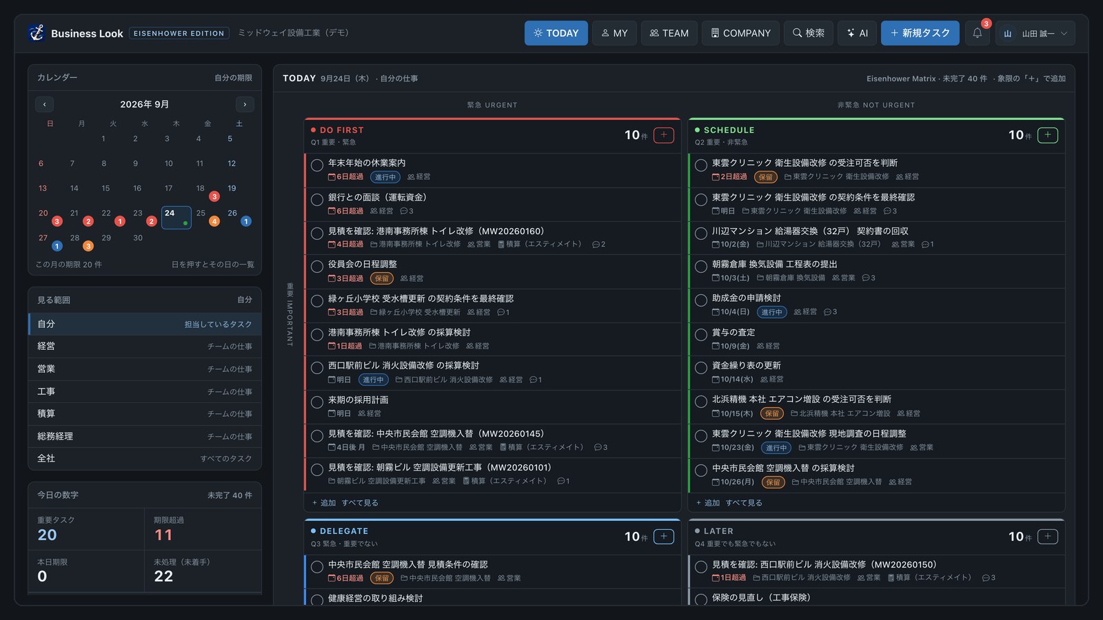Switch to the COMPANY tab

coord(740,33)
